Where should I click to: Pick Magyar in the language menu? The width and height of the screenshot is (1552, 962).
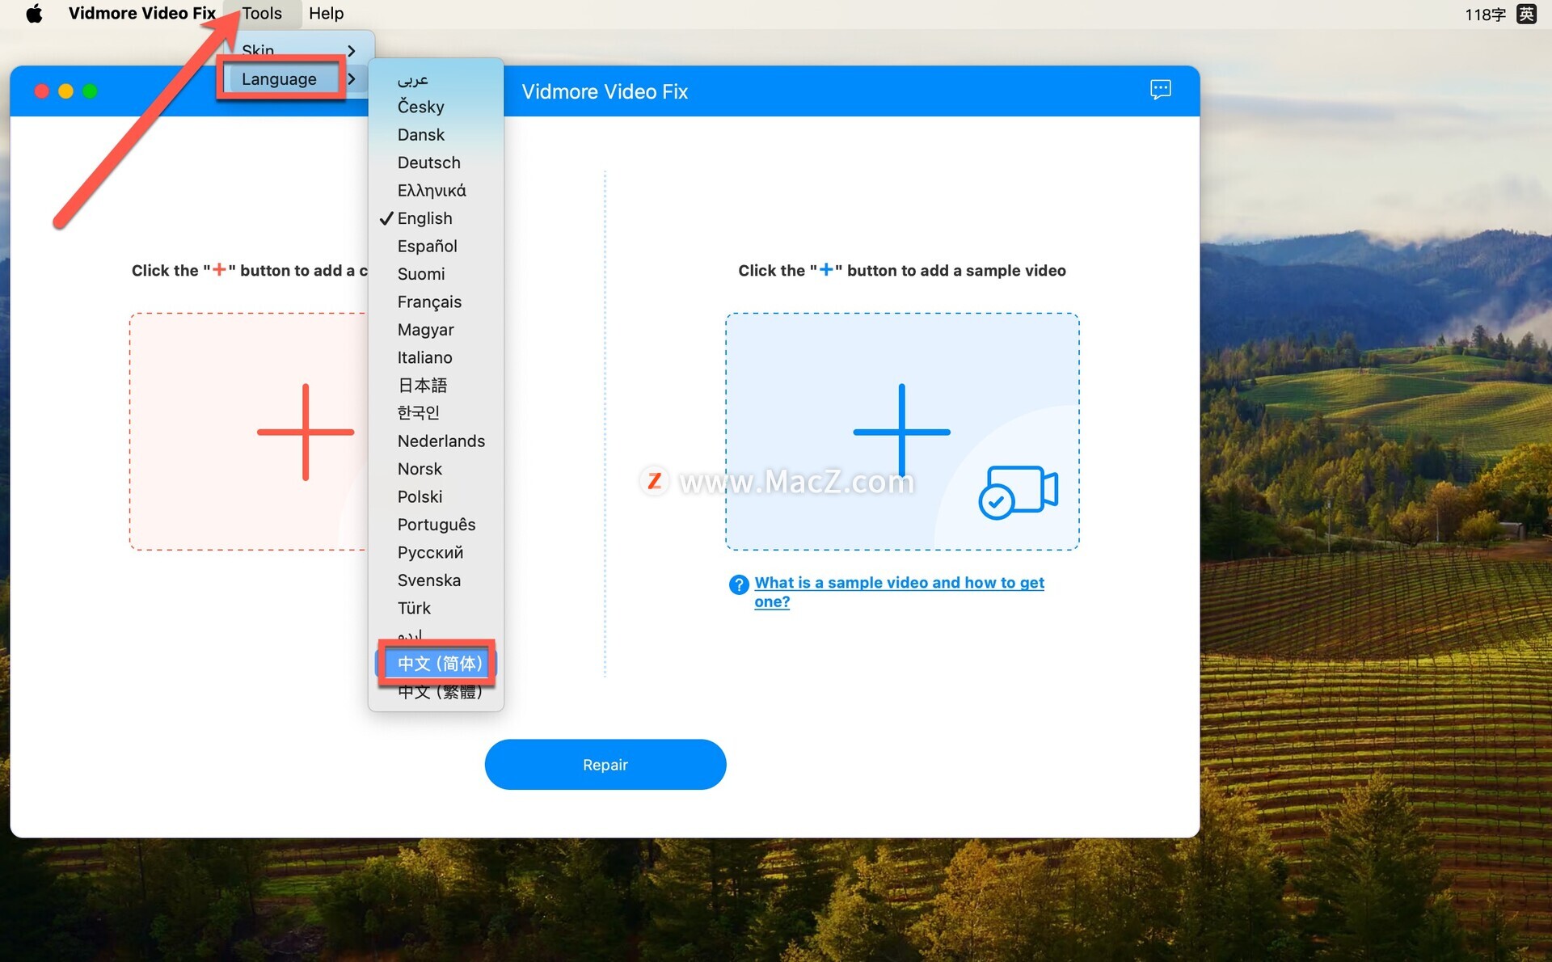coord(436,330)
